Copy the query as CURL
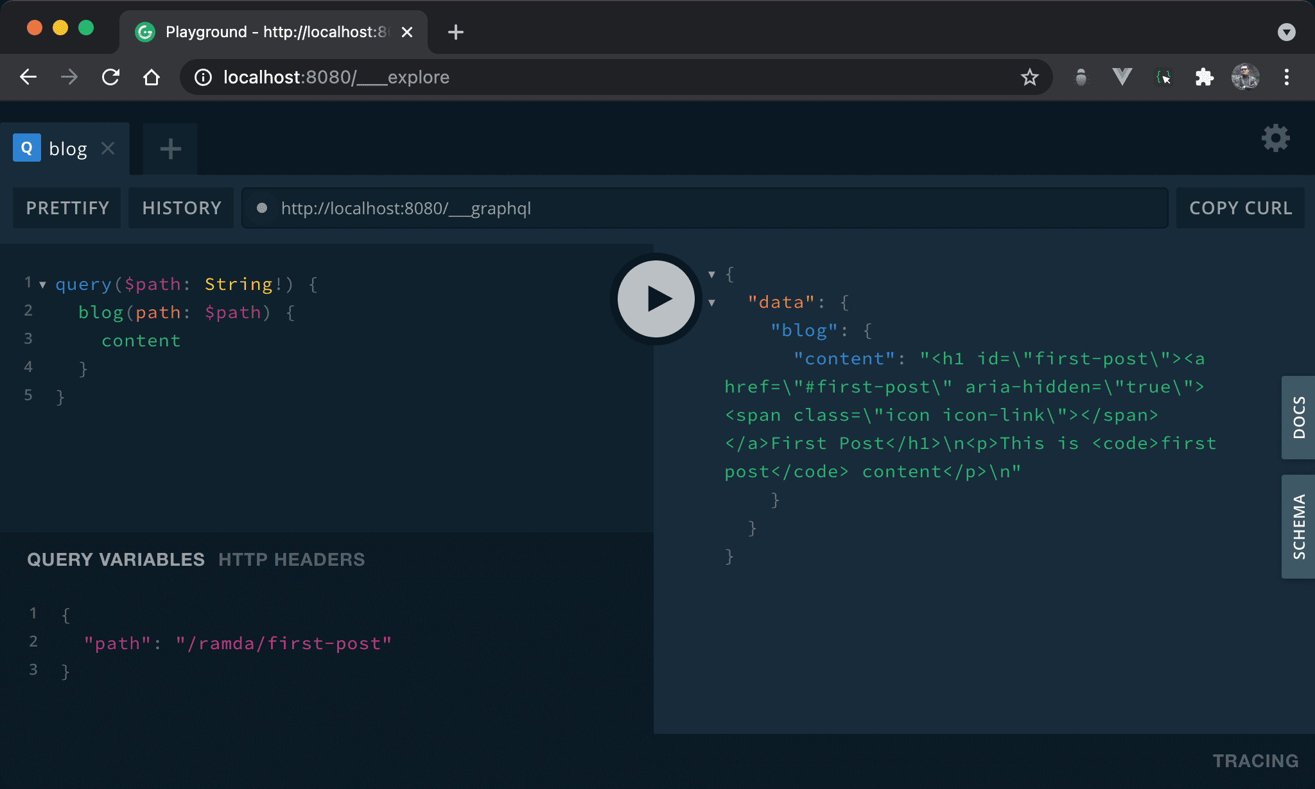The image size is (1315, 789). (1240, 208)
